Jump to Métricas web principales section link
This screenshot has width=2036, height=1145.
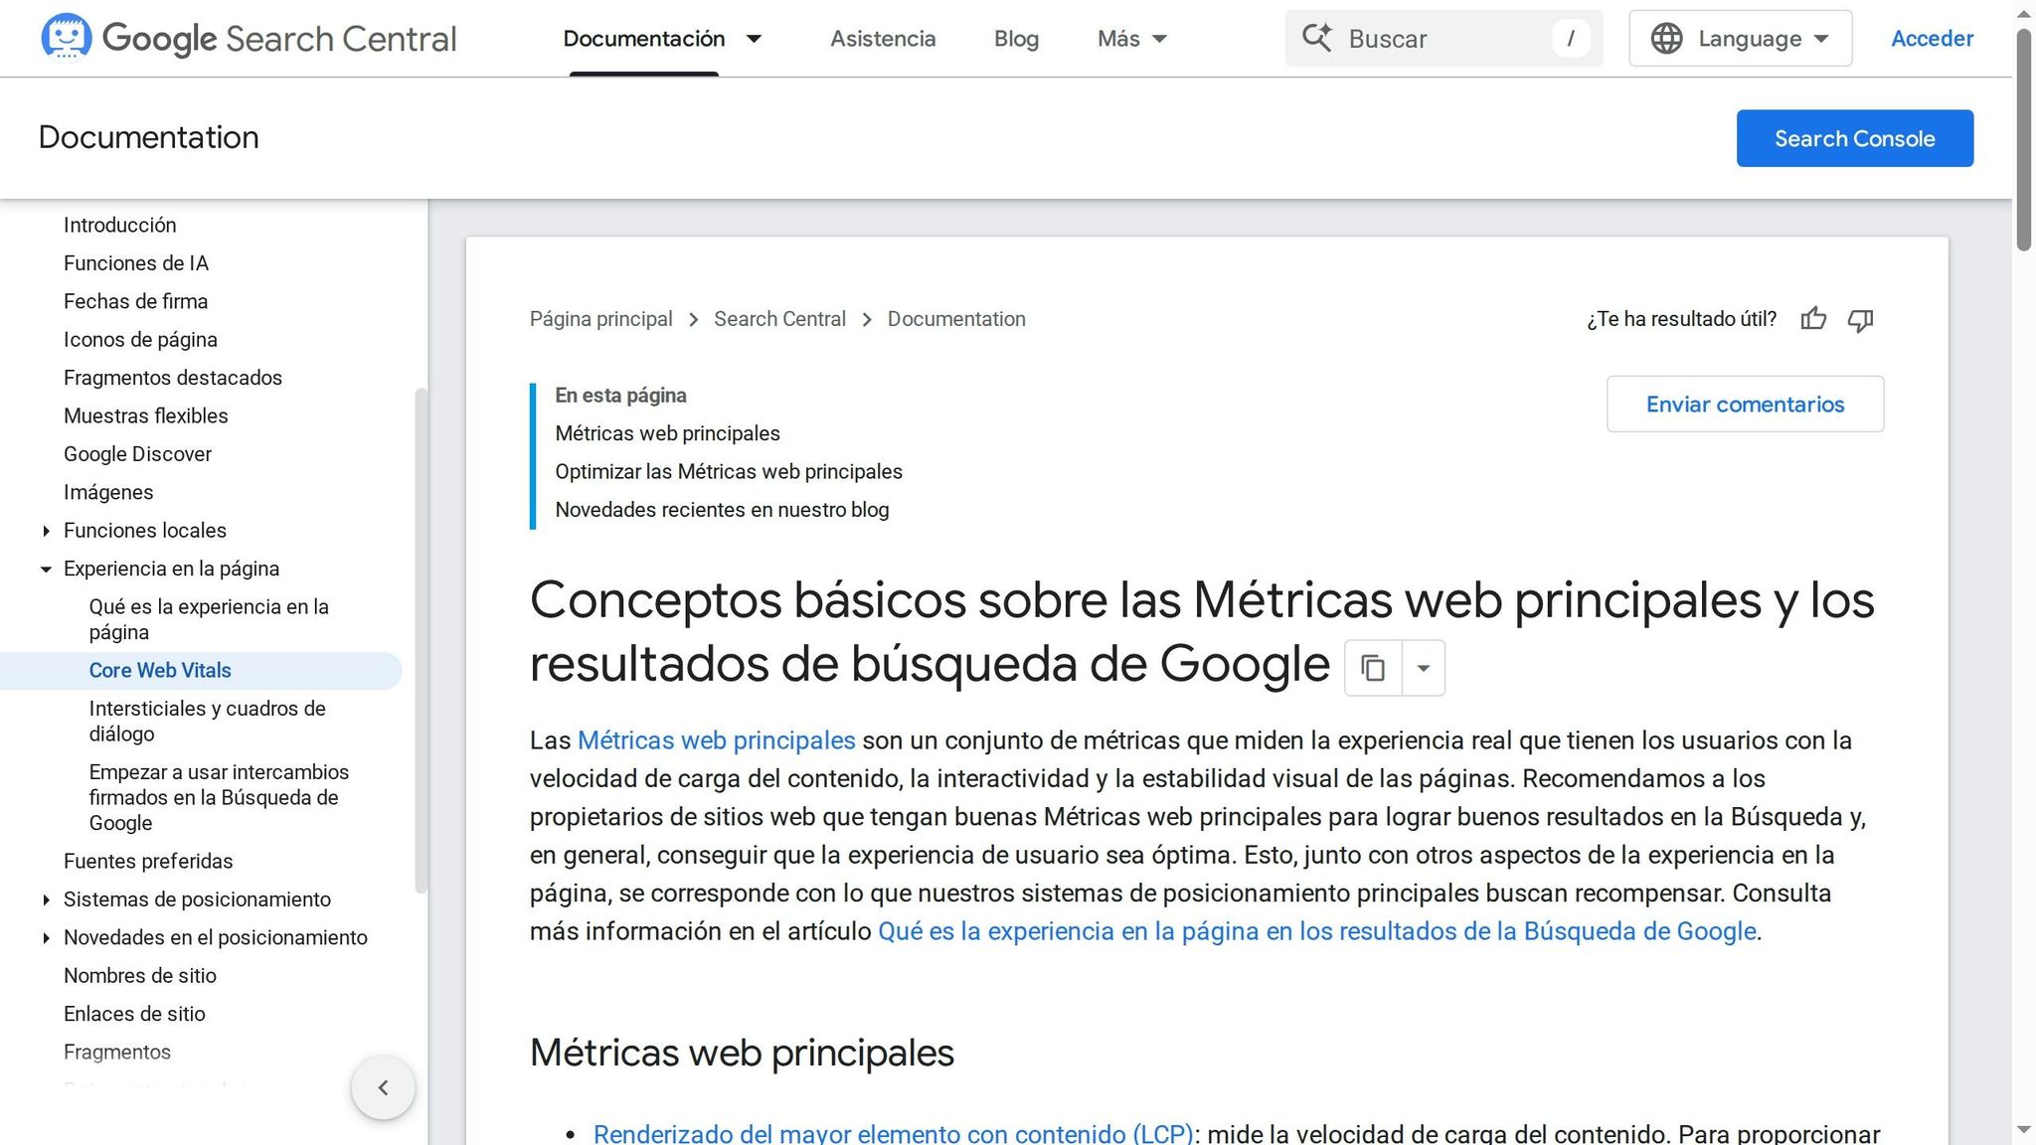[x=667, y=433]
